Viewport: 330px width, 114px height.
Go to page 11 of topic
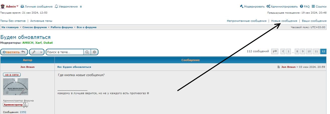click(x=316, y=51)
